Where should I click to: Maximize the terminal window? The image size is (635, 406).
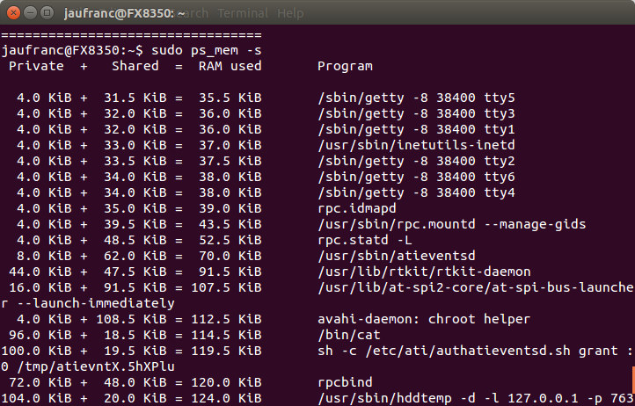pos(47,13)
